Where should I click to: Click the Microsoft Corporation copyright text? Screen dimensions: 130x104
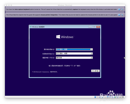pos(45,72)
